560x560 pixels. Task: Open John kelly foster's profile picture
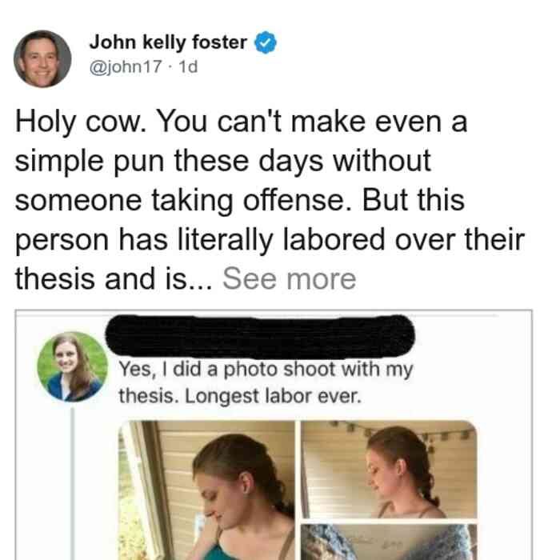[x=42, y=59]
